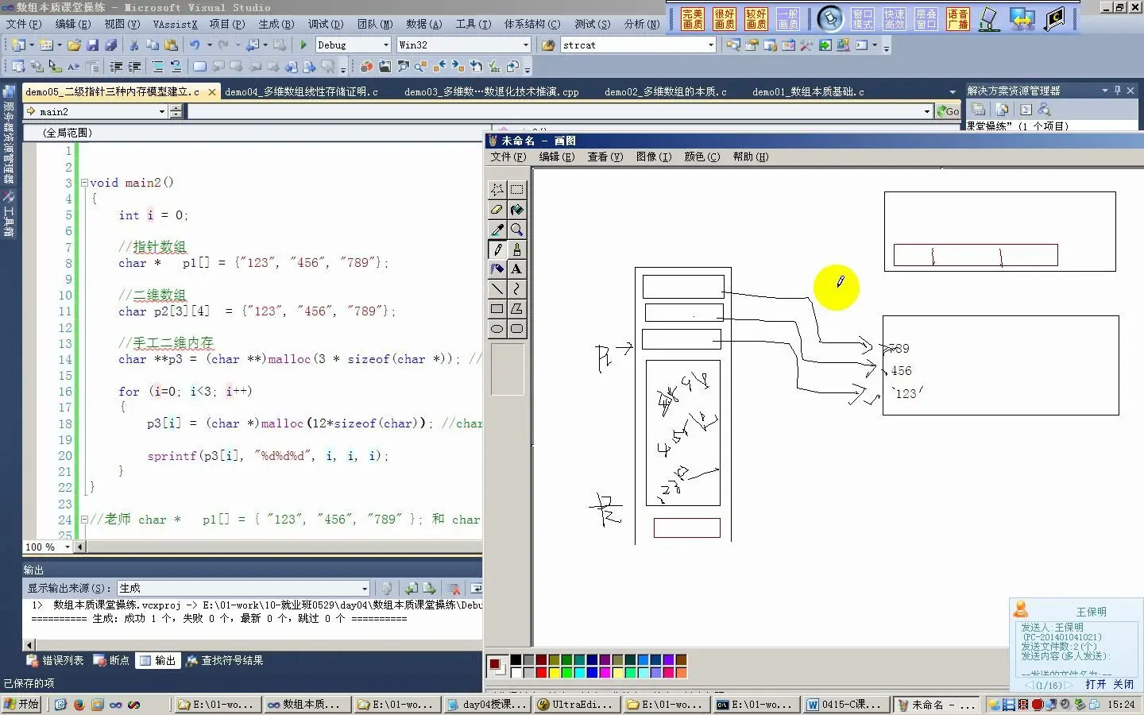Switch to demo04_多维数组线性存储证明.c tab

pyautogui.click(x=301, y=92)
